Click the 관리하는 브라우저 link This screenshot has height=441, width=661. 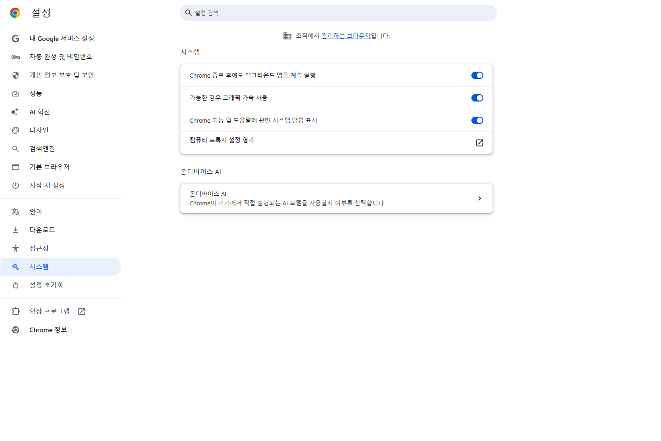(x=346, y=36)
